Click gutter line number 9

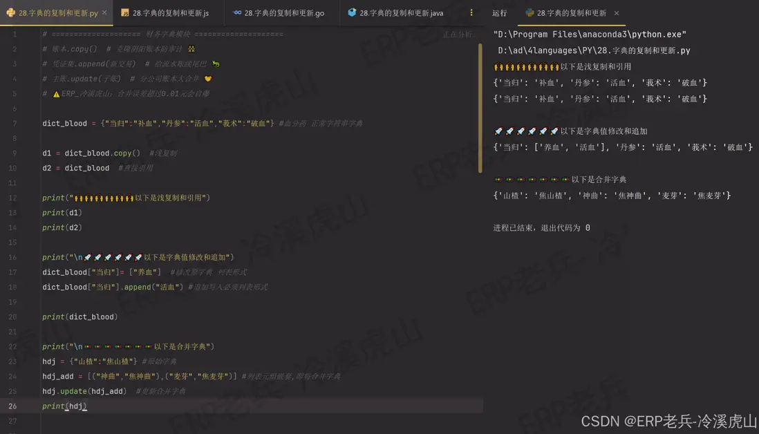coord(15,153)
